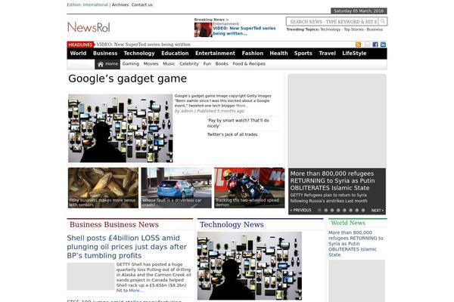
Task: Select Entertainment in the main navigation
Action: (215, 54)
